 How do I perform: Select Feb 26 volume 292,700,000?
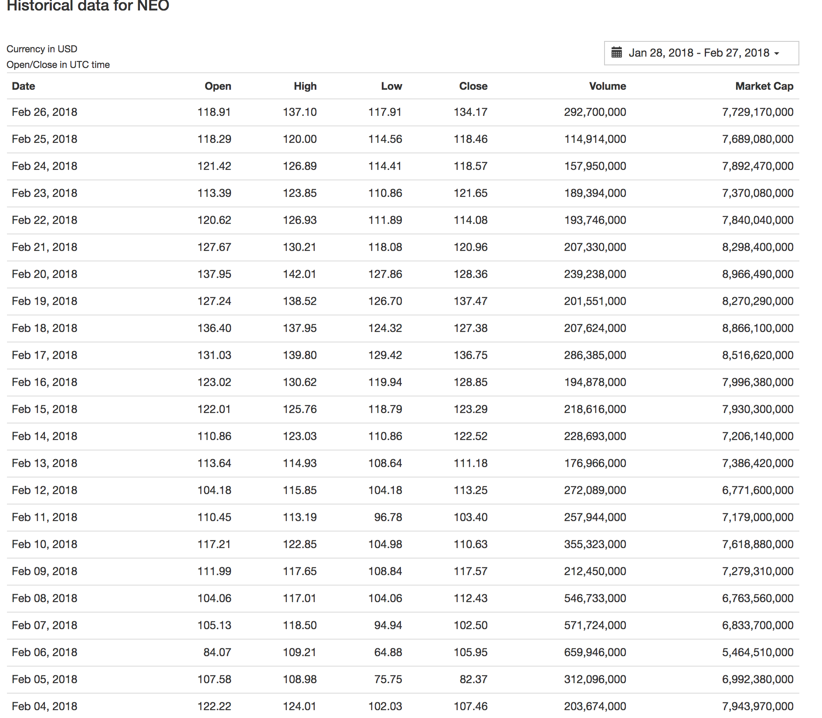click(x=595, y=112)
